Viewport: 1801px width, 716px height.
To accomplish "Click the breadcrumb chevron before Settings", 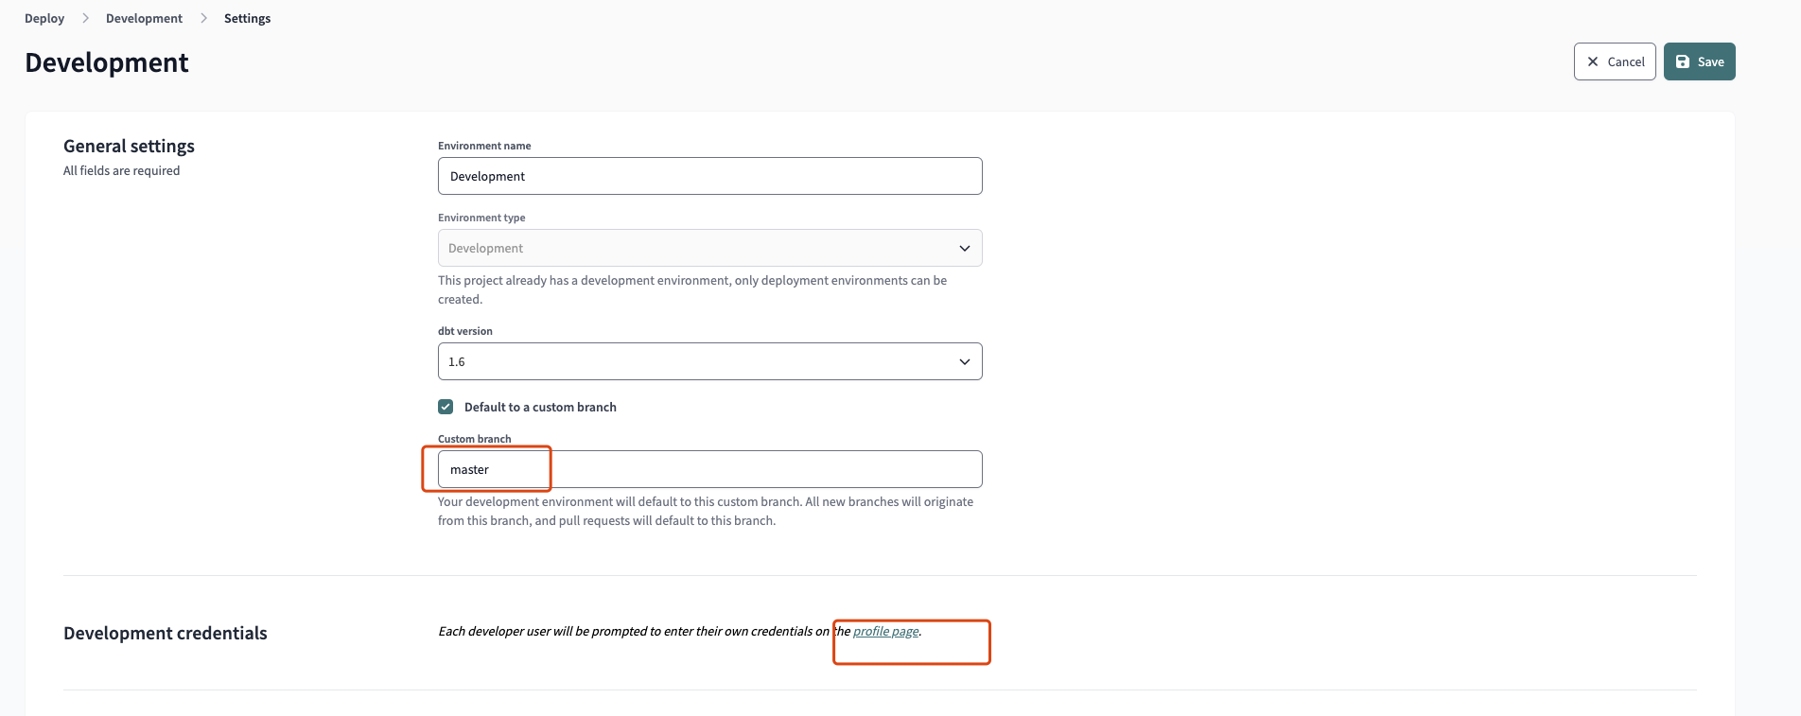I will tap(203, 18).
